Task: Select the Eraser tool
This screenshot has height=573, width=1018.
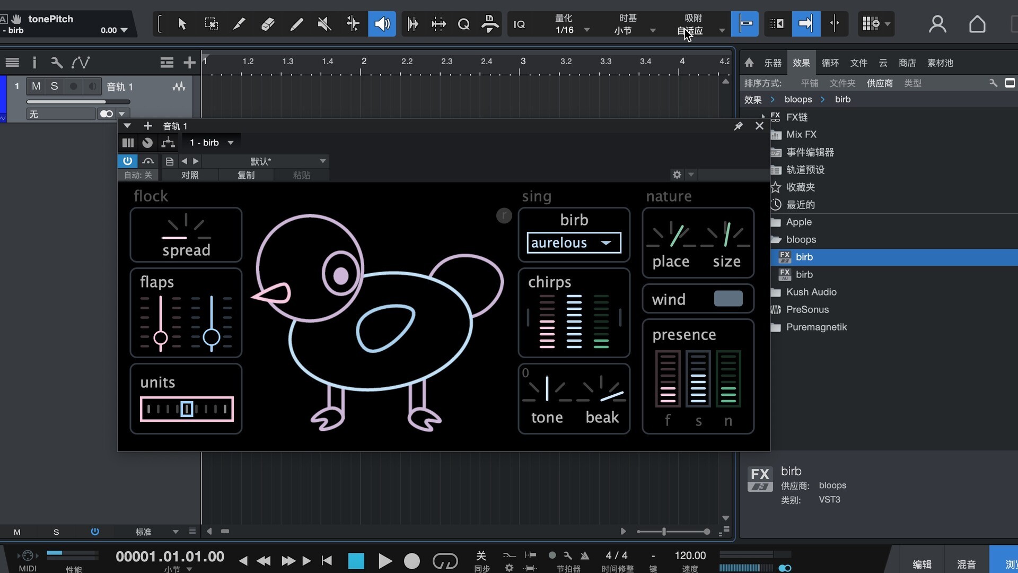Action: click(268, 24)
